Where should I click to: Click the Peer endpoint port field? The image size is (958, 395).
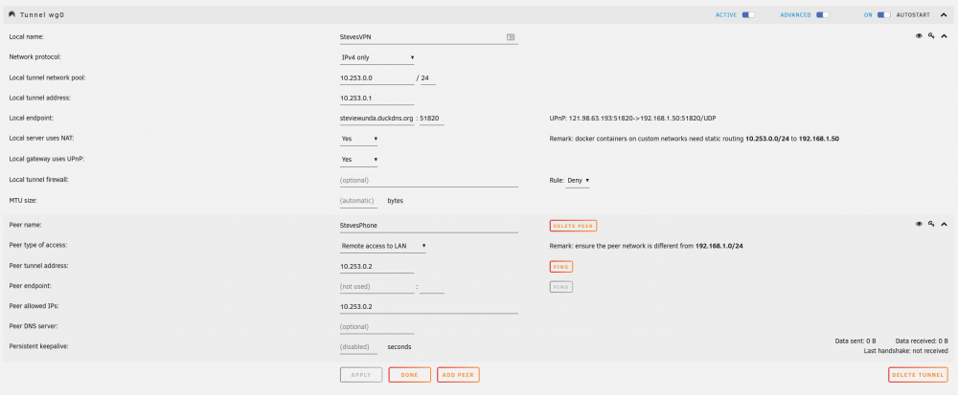click(x=432, y=287)
